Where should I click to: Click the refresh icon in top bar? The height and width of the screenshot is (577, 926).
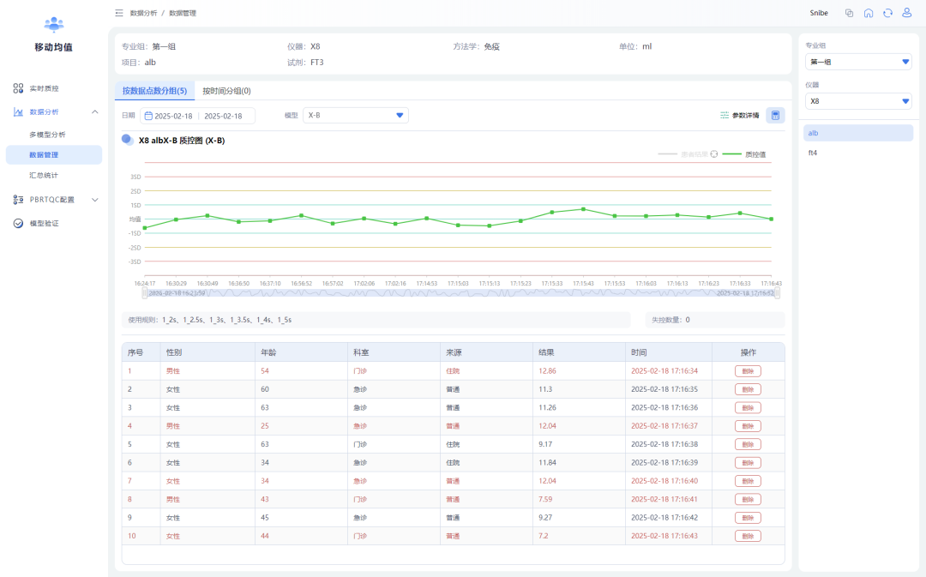coord(887,13)
